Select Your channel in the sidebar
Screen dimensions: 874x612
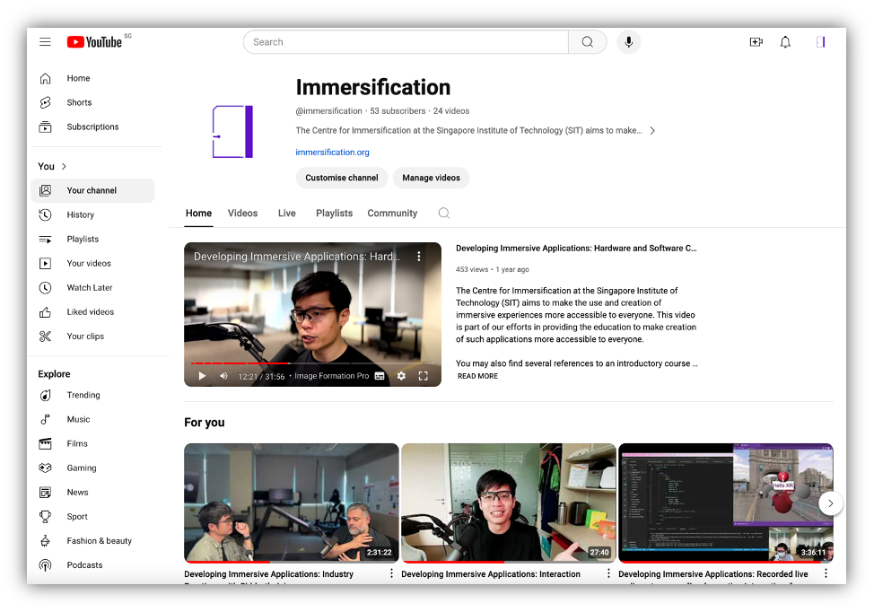tap(92, 190)
